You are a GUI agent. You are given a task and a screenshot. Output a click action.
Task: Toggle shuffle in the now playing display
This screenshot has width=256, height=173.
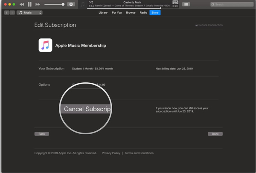click(91, 2)
